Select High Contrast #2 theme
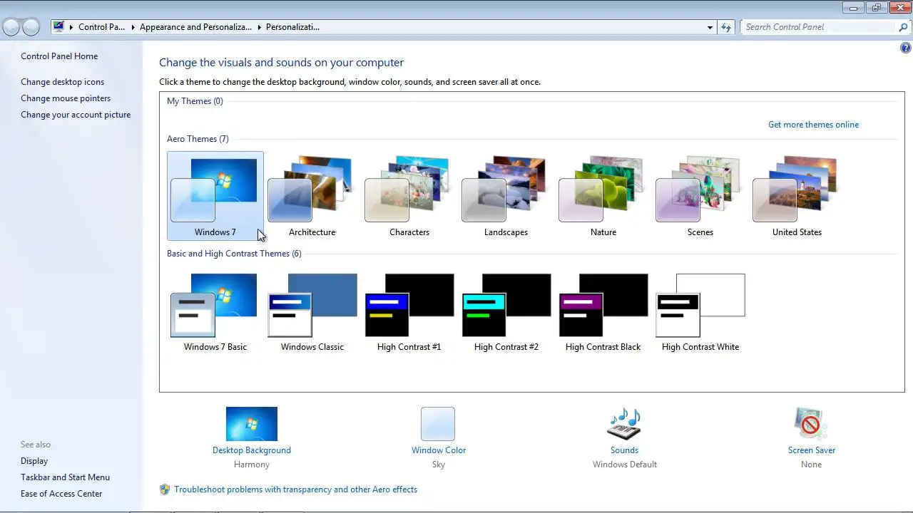 click(506, 311)
